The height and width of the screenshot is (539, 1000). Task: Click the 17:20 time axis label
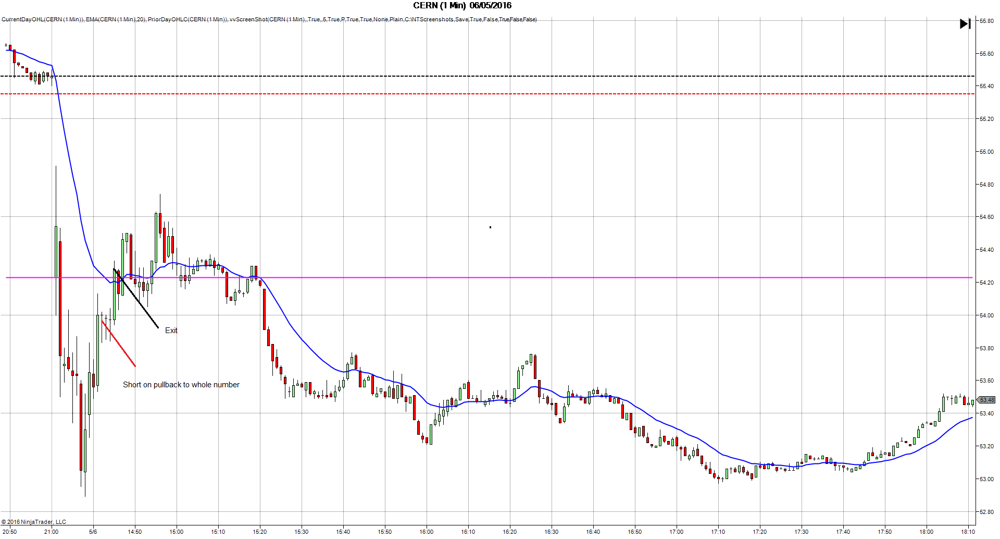[x=759, y=532]
